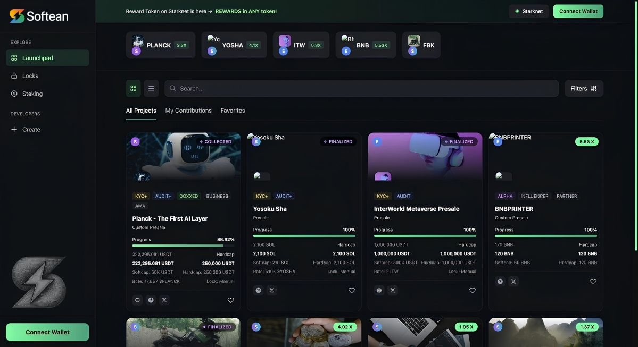Favorite InterWorld Metaverse with heart
The width and height of the screenshot is (638, 347).
473,291
